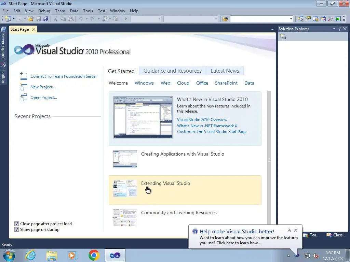Open the Server Explorer side tab
This screenshot has height=262, width=350.
point(3,43)
